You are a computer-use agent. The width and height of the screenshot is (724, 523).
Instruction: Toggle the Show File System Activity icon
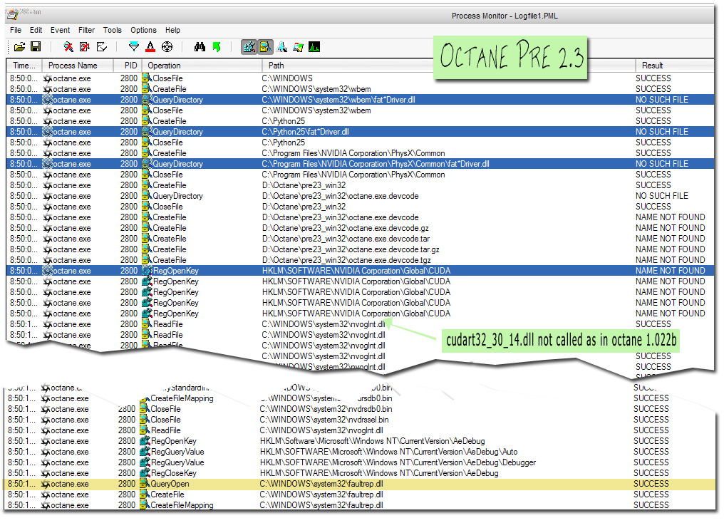coord(265,46)
